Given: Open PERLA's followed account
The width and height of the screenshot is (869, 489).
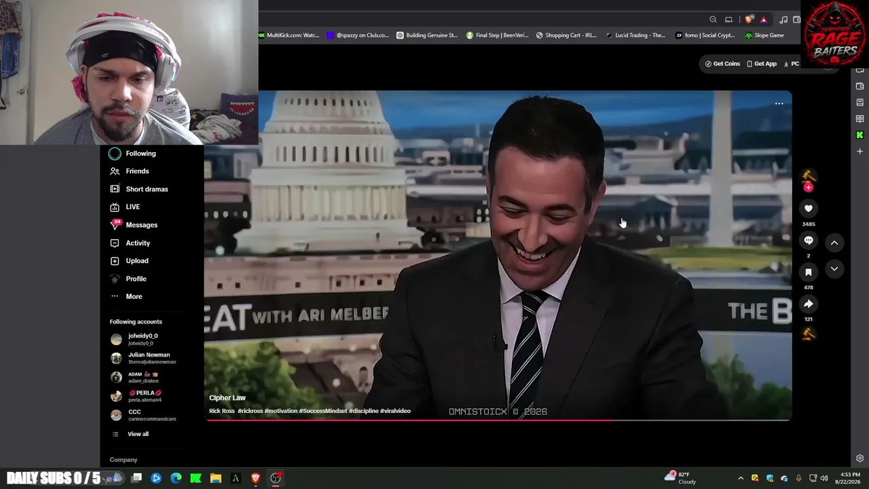Looking at the screenshot, I should (x=136, y=396).
